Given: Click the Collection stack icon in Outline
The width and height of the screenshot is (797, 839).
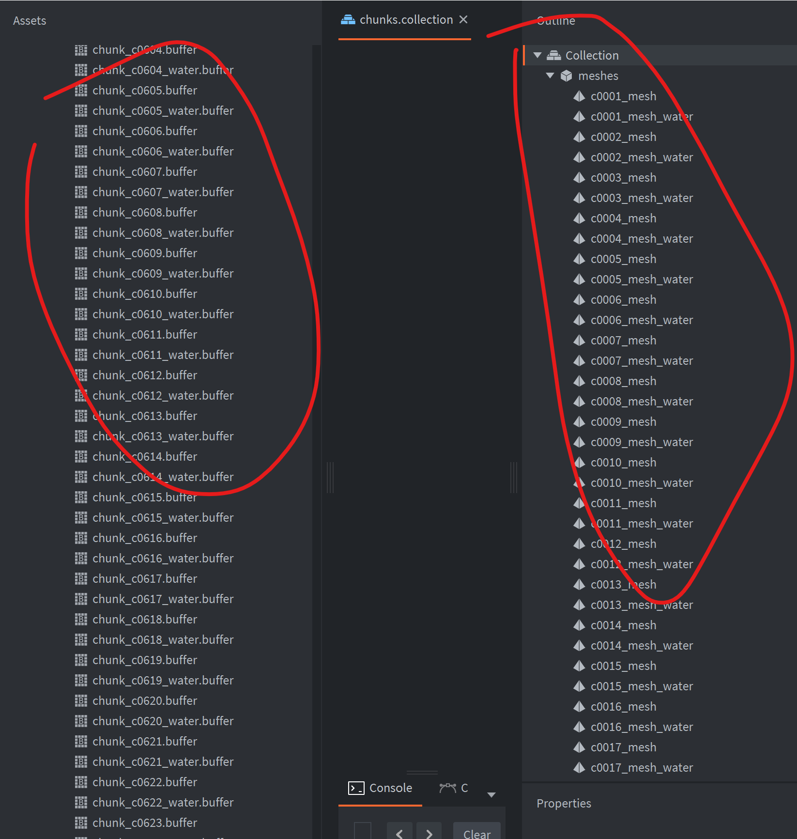Looking at the screenshot, I should [x=554, y=55].
